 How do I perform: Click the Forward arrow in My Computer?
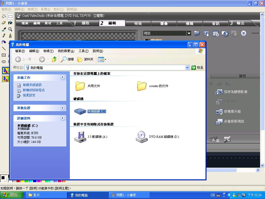click(42, 59)
